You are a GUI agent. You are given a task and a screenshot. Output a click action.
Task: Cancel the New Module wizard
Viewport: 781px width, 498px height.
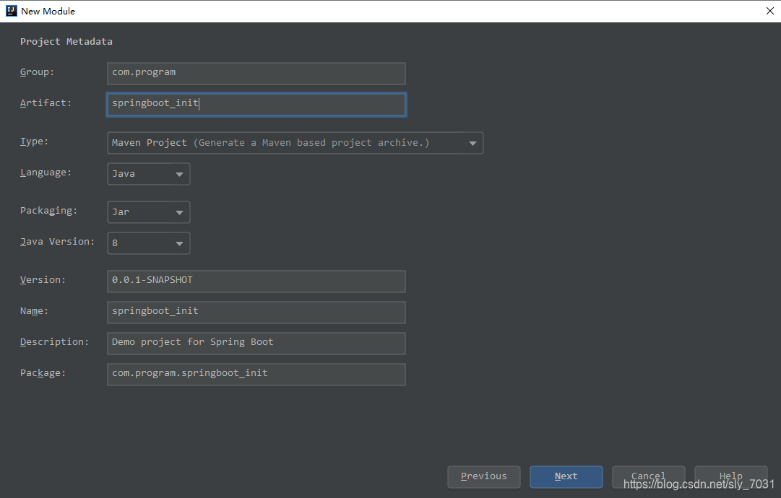(648, 476)
